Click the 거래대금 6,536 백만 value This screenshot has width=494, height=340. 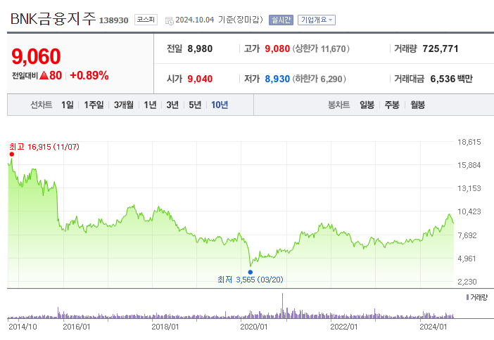[451, 79]
